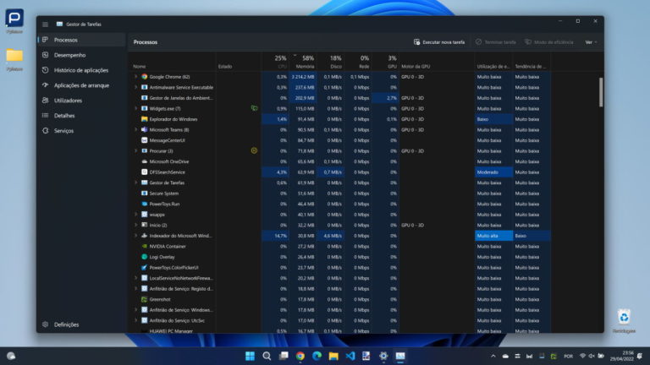Click the Histórico de aplicações sidebar icon
The image size is (650, 365).
pyautogui.click(x=45, y=70)
